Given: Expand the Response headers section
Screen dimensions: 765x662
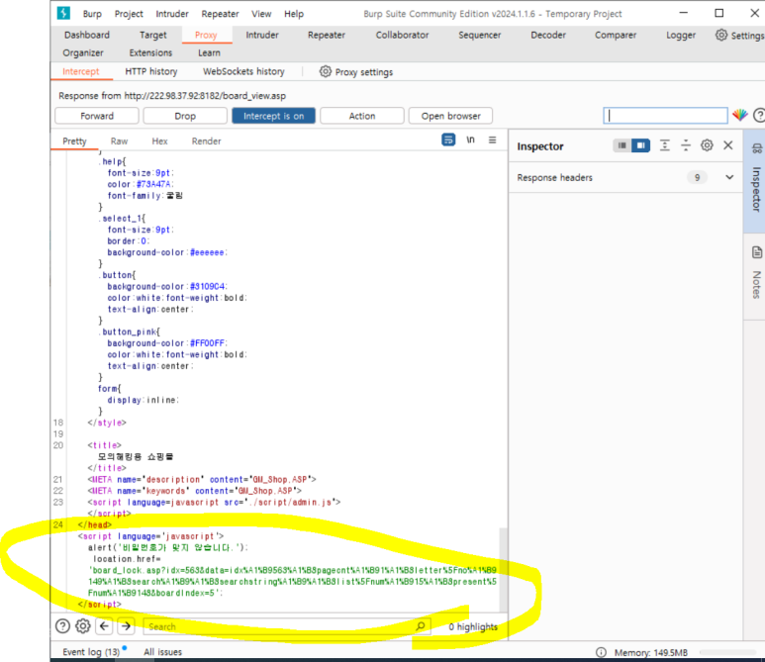Looking at the screenshot, I should click(729, 177).
